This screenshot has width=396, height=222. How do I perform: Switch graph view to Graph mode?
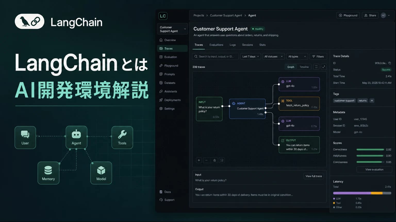click(x=291, y=67)
